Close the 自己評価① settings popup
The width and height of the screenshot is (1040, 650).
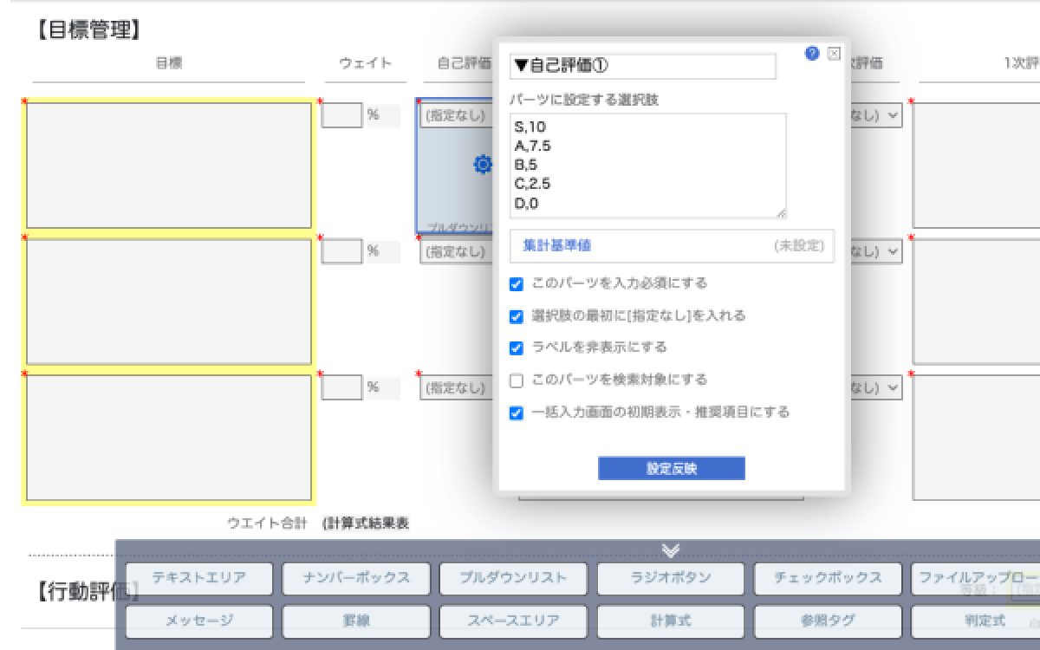click(x=834, y=54)
